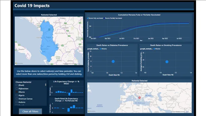The width and height of the screenshot is (206, 116).
Task: Enable the American Samoa checkbox
Action: click(17, 99)
